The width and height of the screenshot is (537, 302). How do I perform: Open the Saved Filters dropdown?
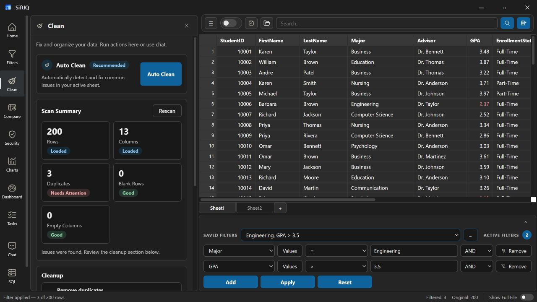click(351, 235)
